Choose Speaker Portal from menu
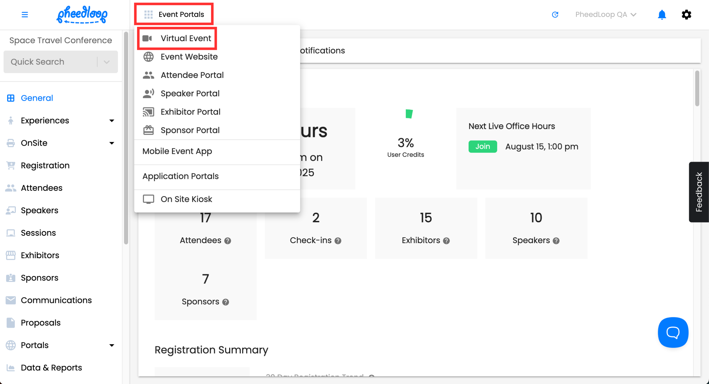Screen dimensions: 709x384 (x=217, y=94)
